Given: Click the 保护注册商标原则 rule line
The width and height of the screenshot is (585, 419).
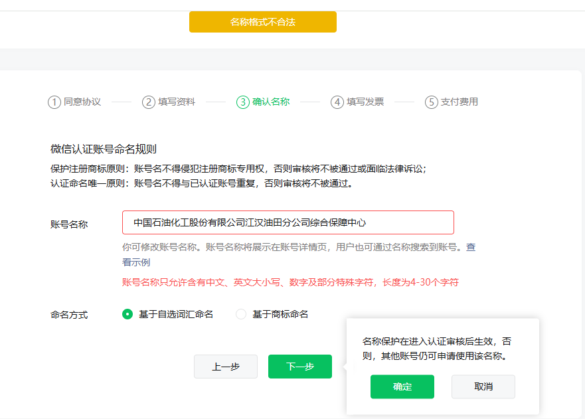Looking at the screenshot, I should 238,169.
